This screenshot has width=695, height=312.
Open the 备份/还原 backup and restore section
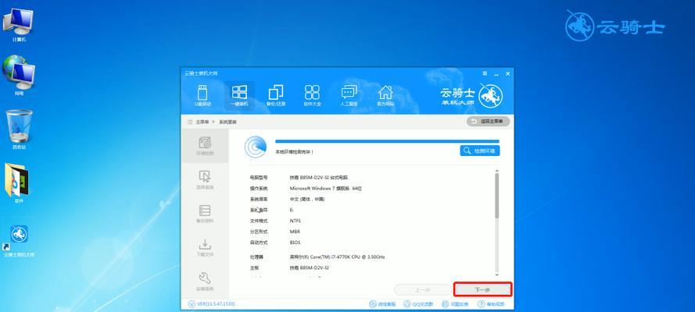276,96
